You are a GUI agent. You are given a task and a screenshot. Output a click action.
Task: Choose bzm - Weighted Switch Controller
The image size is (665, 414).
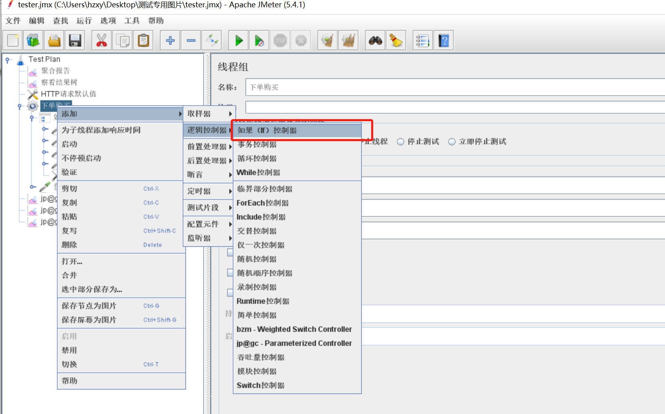point(297,329)
